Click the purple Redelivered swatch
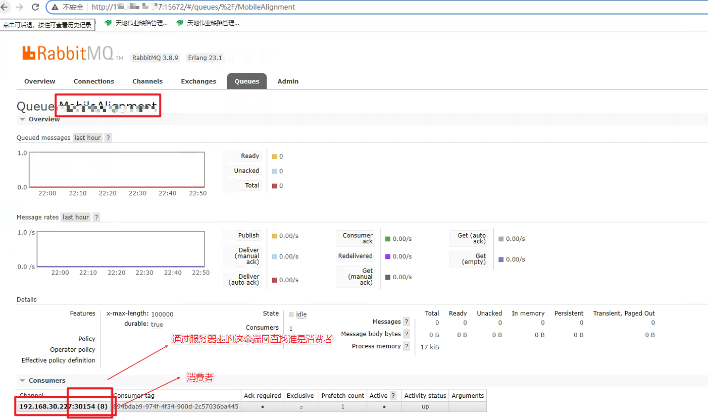The image size is (708, 420). pos(388,256)
